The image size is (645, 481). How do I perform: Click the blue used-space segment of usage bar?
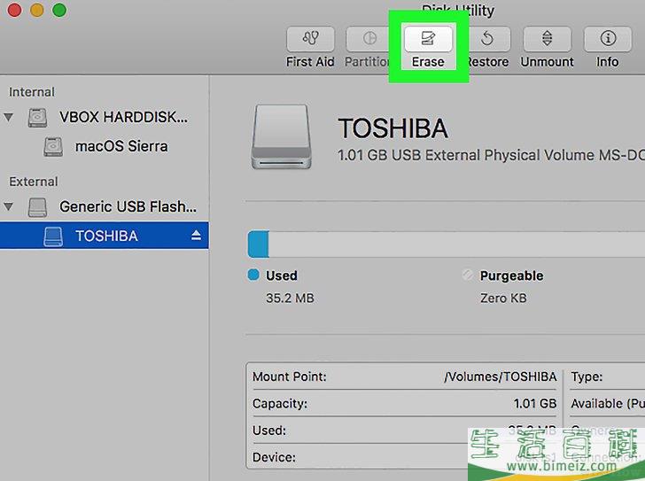[x=259, y=244]
